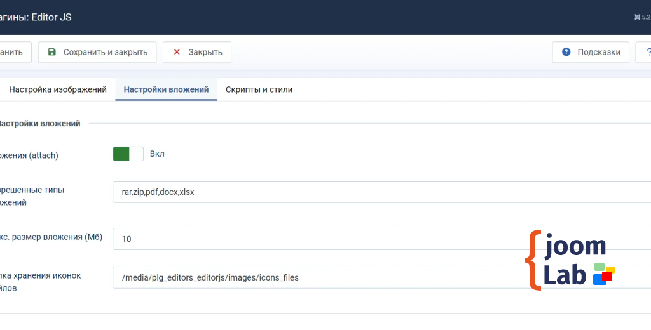Click the blue question mark icon beside Подсказки
The image size is (651, 330).
(x=566, y=52)
